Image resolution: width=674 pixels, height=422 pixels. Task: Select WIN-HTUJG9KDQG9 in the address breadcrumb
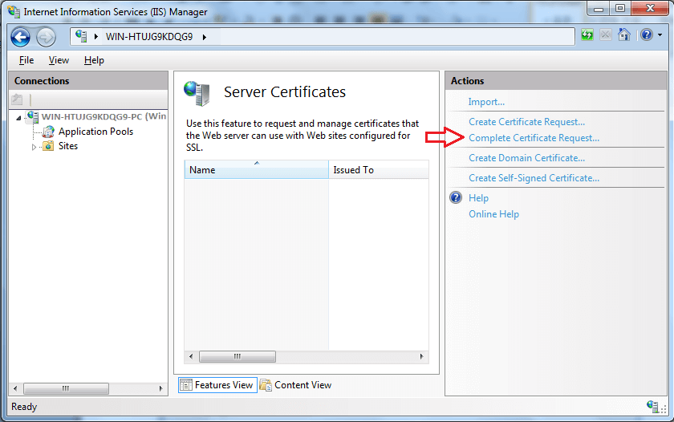tap(149, 37)
